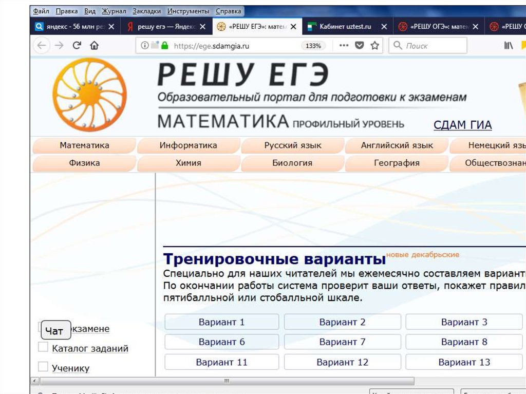Click the новые декабрьские label
Image resolution: width=526 pixels, height=394 pixels.
[x=423, y=255]
